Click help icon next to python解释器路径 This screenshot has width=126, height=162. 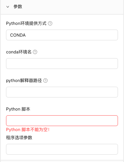click(45, 81)
